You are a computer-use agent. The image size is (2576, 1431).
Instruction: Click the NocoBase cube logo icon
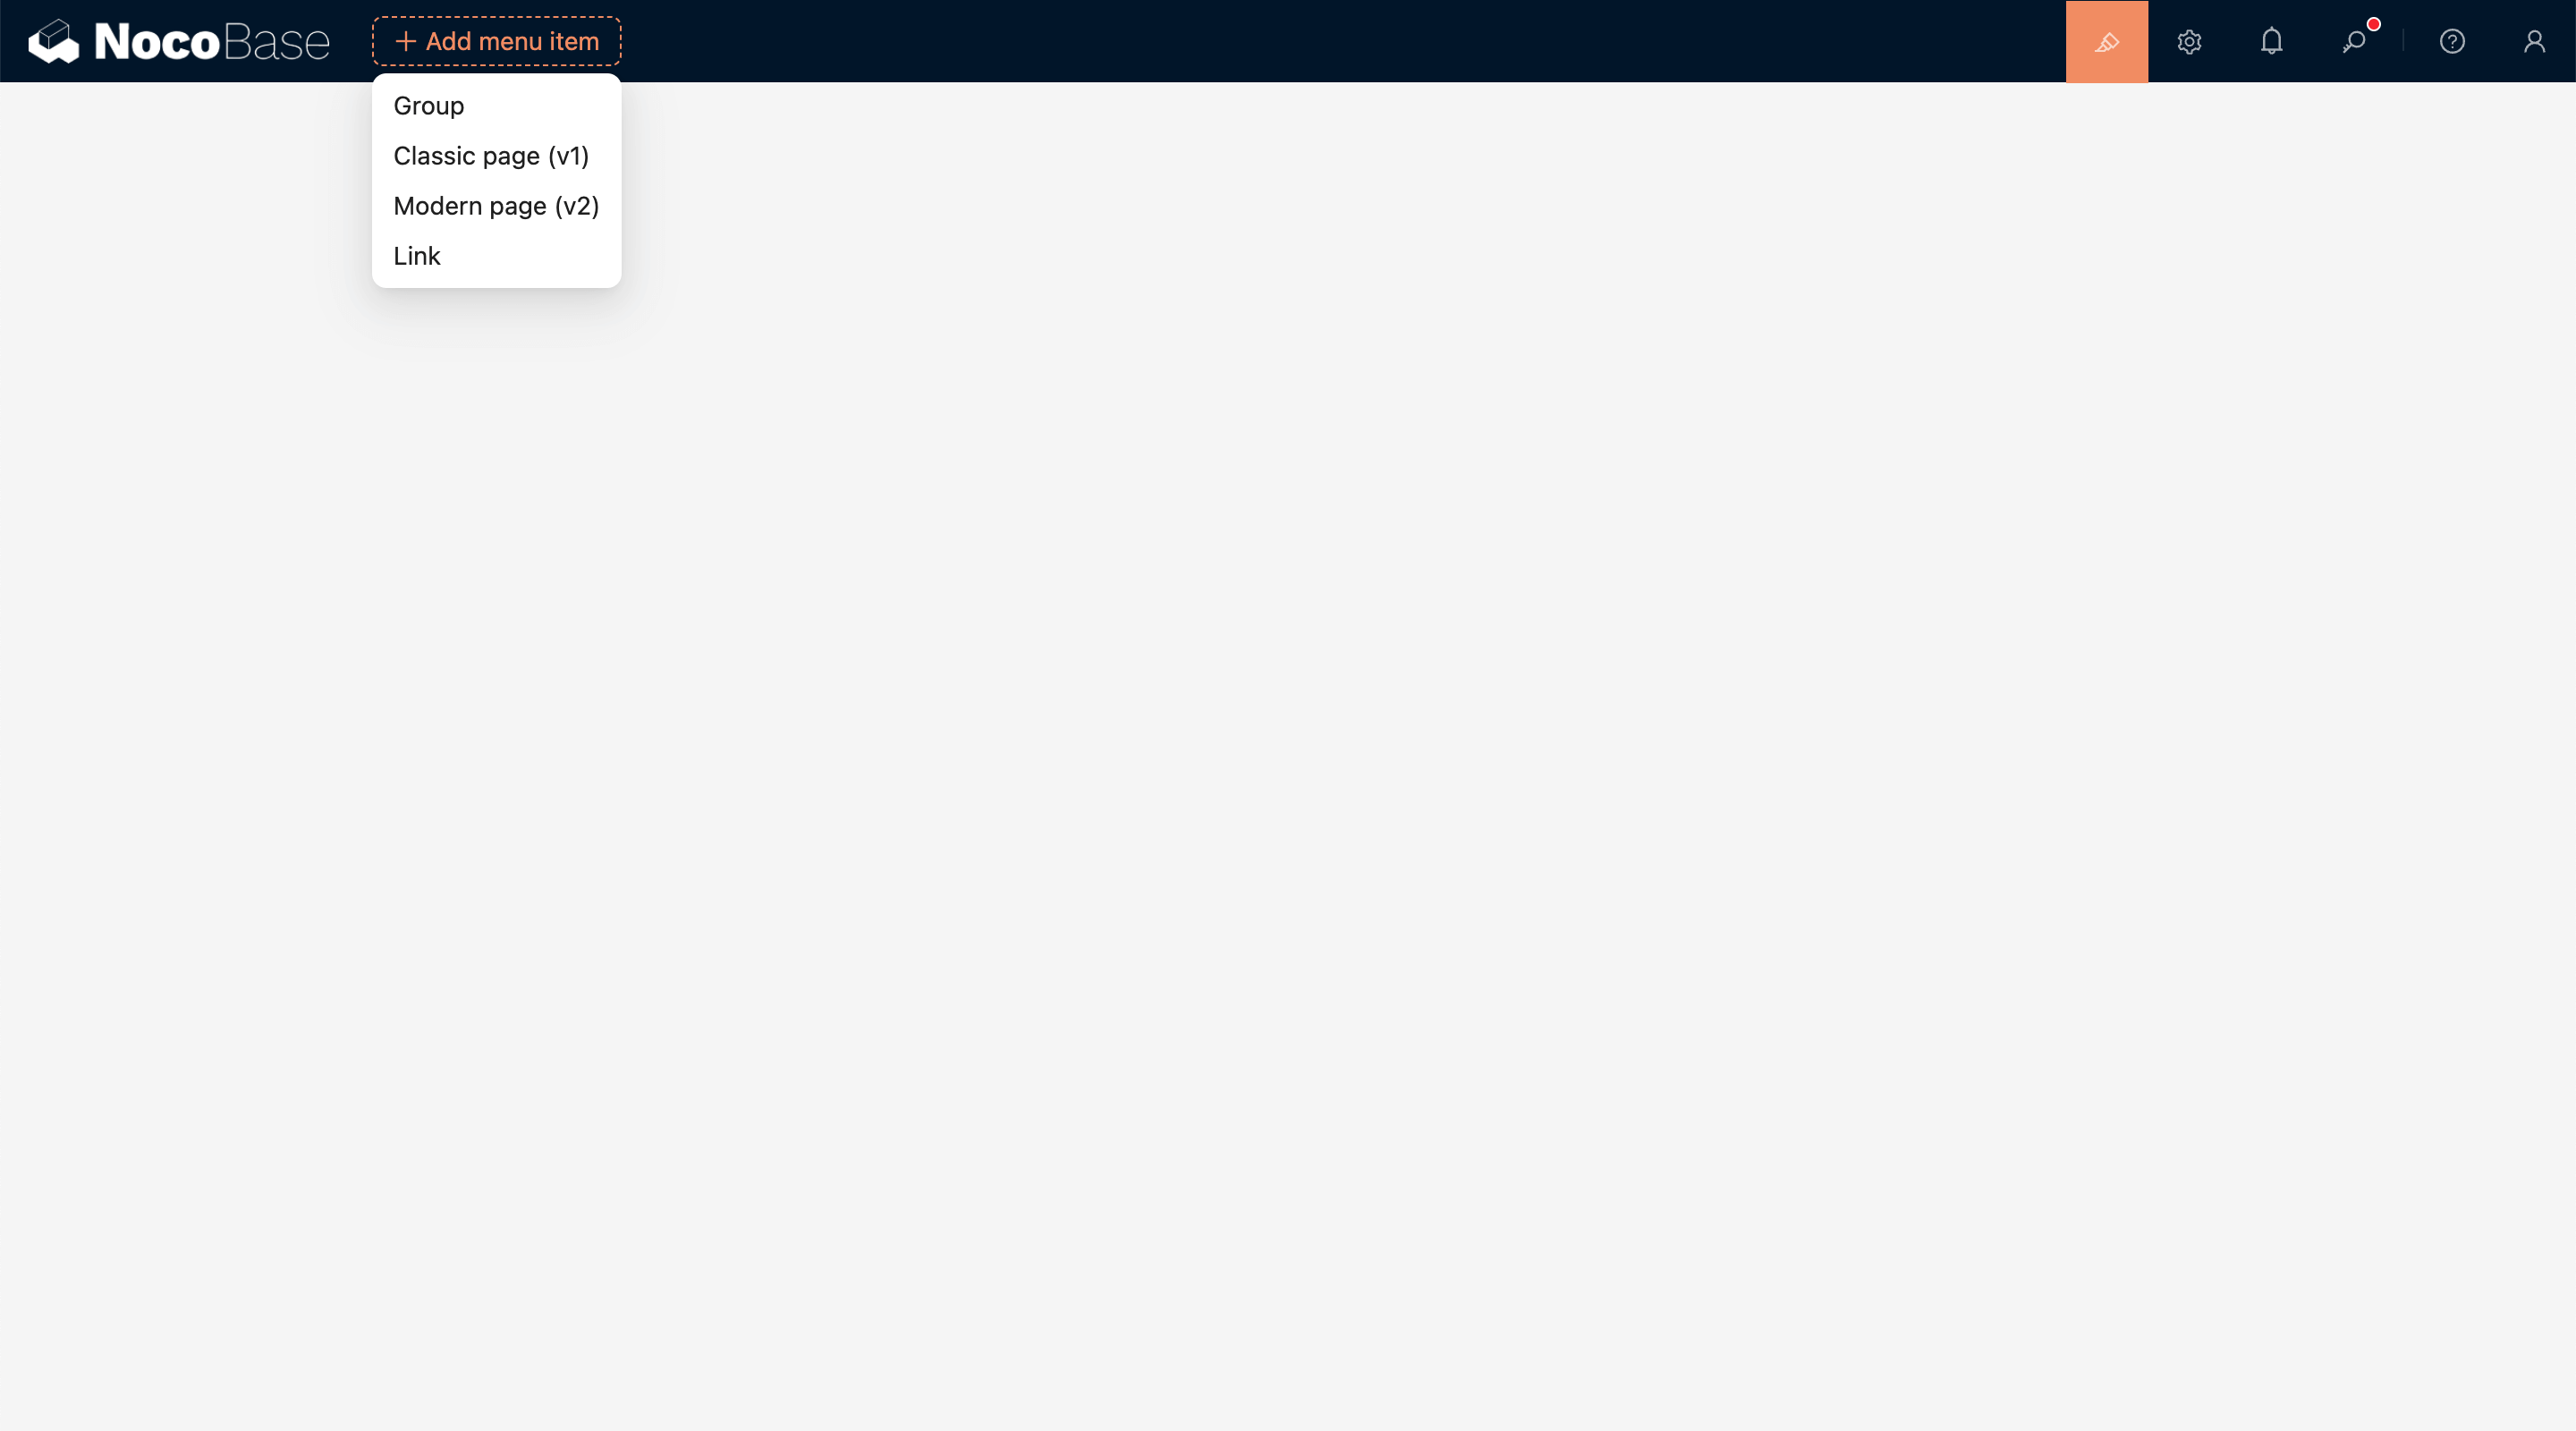pyautogui.click(x=53, y=41)
